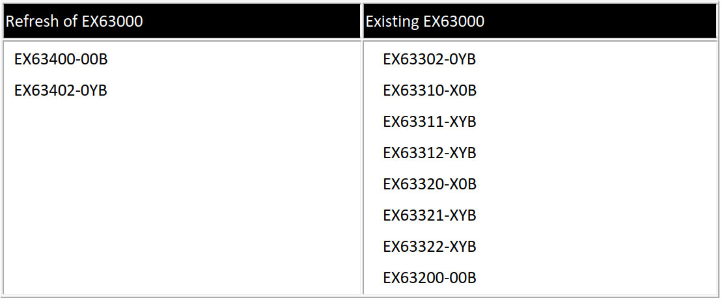Select the EX63200-00B entry
Viewport: 722px width, 300px height.
coord(430,278)
